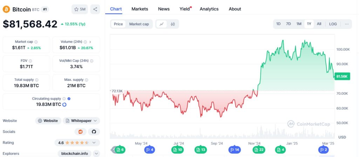359x157 pixels.
Task: Open the Reddit social icon
Action: tap(80, 132)
